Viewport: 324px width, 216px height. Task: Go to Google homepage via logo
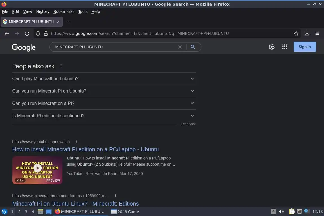point(24,47)
